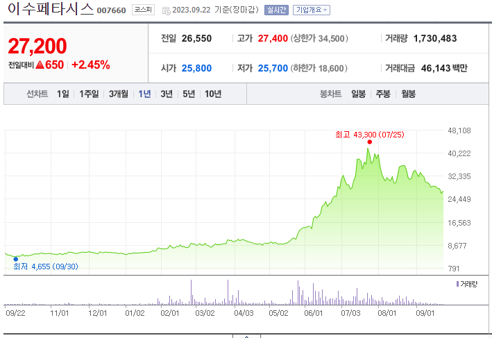492x338 pixels.
Task: Click the 07/03 date on the x-axis
Action: click(x=350, y=313)
